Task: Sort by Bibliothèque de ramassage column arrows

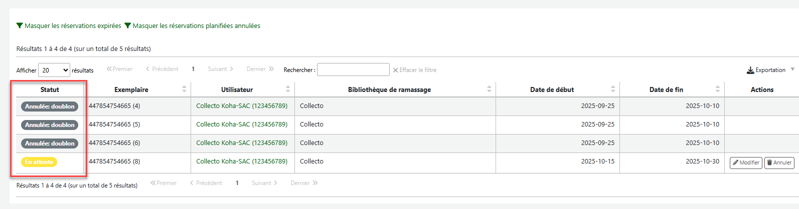Action: (489, 89)
